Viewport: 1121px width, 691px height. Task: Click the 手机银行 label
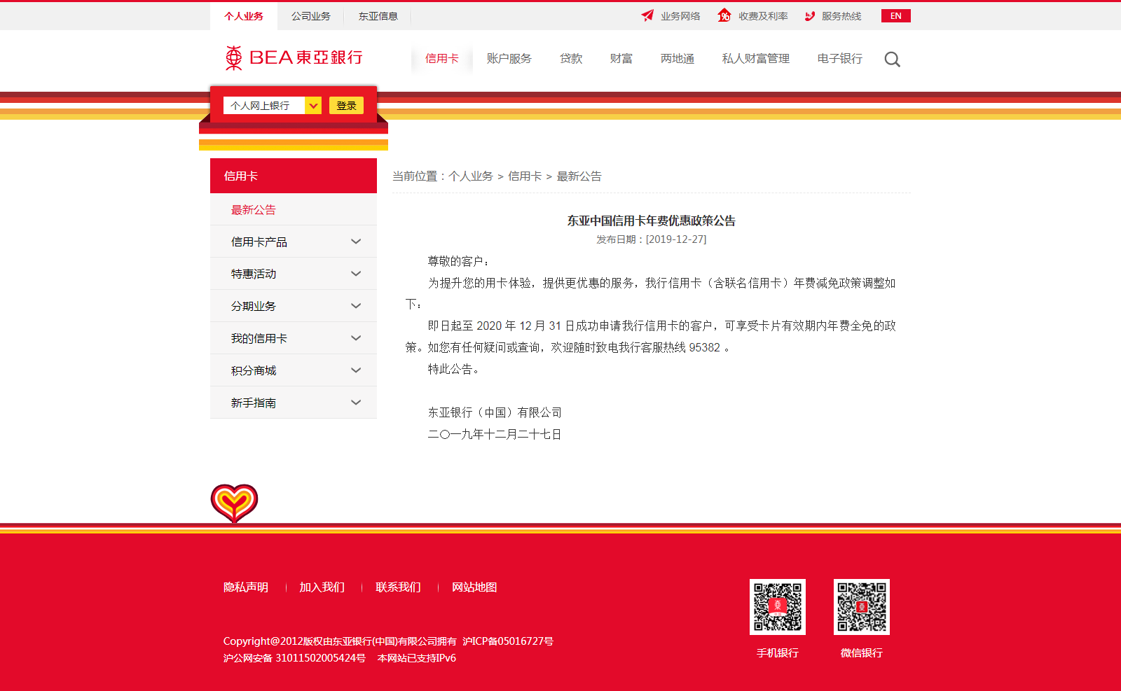click(778, 653)
